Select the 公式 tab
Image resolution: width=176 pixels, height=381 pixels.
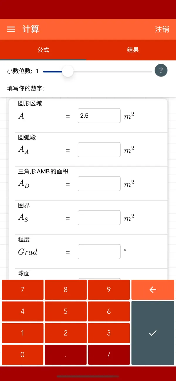pyautogui.click(x=43, y=50)
